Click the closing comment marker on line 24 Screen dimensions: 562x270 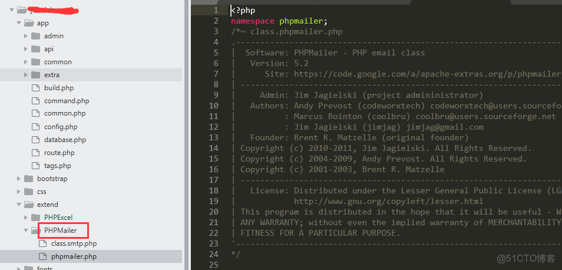[236, 254]
